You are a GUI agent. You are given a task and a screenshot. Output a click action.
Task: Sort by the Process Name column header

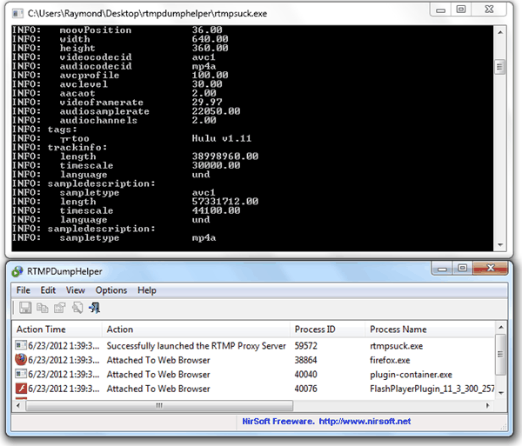(430, 330)
